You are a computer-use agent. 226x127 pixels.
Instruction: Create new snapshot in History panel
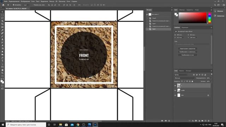point(166,121)
